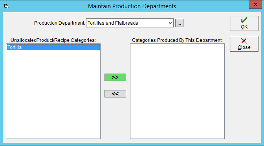Click the underlined OK text label
The width and height of the screenshot is (264, 146).
(244, 27)
